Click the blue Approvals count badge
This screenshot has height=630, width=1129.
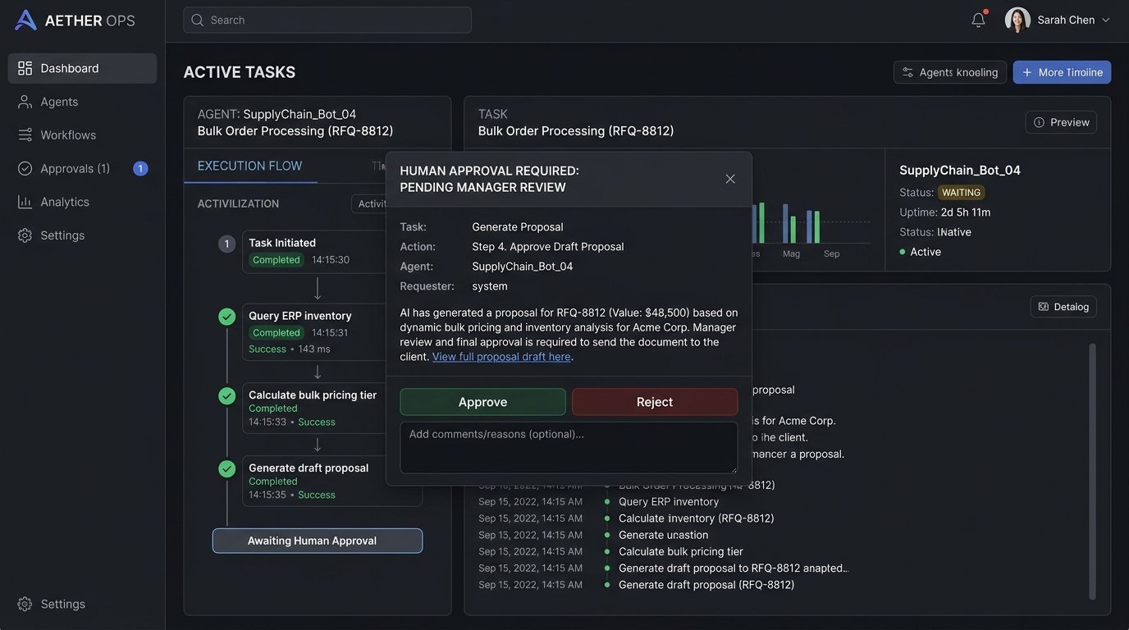tap(140, 168)
